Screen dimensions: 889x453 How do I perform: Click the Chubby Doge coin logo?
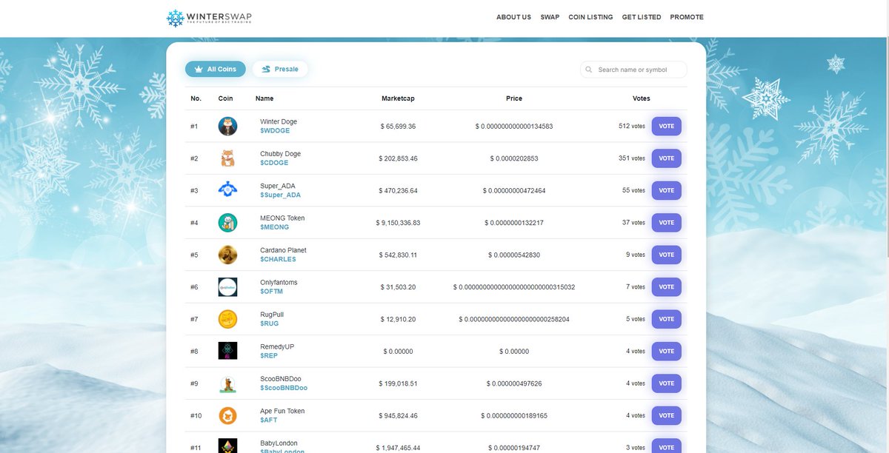pyautogui.click(x=227, y=158)
